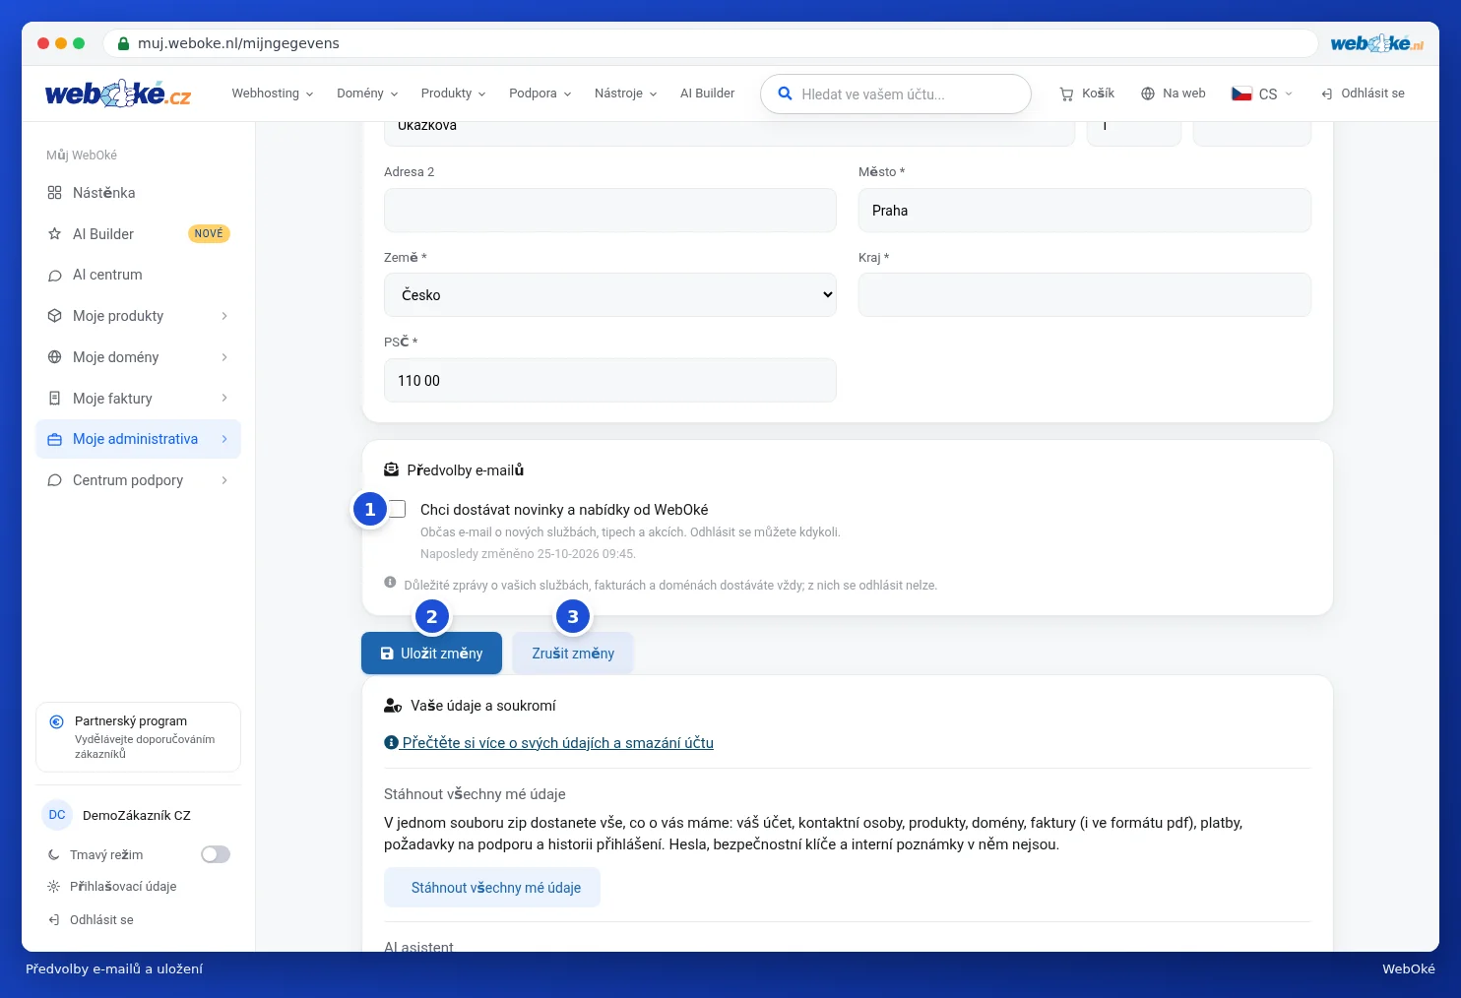Click the account search box
The height and width of the screenshot is (998, 1461).
click(x=896, y=94)
